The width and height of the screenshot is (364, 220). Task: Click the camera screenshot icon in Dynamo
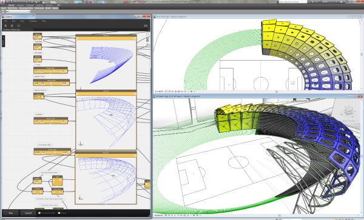tap(146, 25)
